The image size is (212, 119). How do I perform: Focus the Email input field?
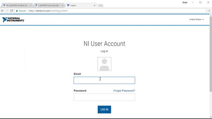click(104, 80)
